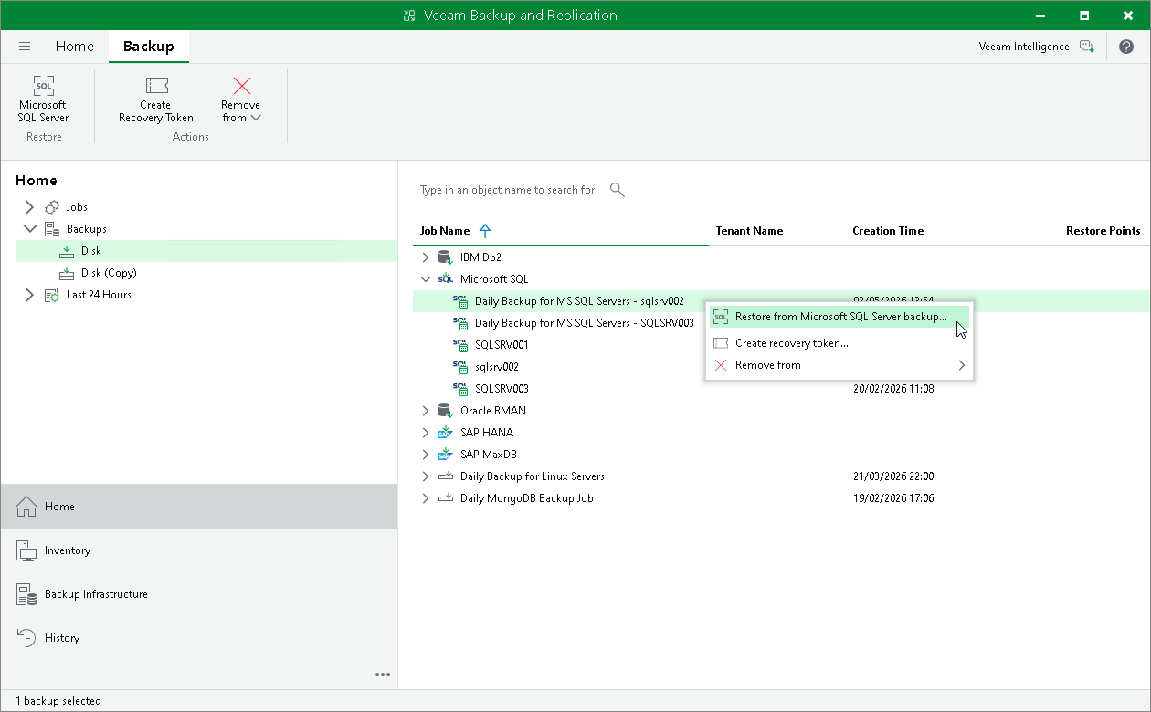Image resolution: width=1151 pixels, height=712 pixels.
Task: Click the Create Recovery Token ribbon button
Action: [x=155, y=99]
